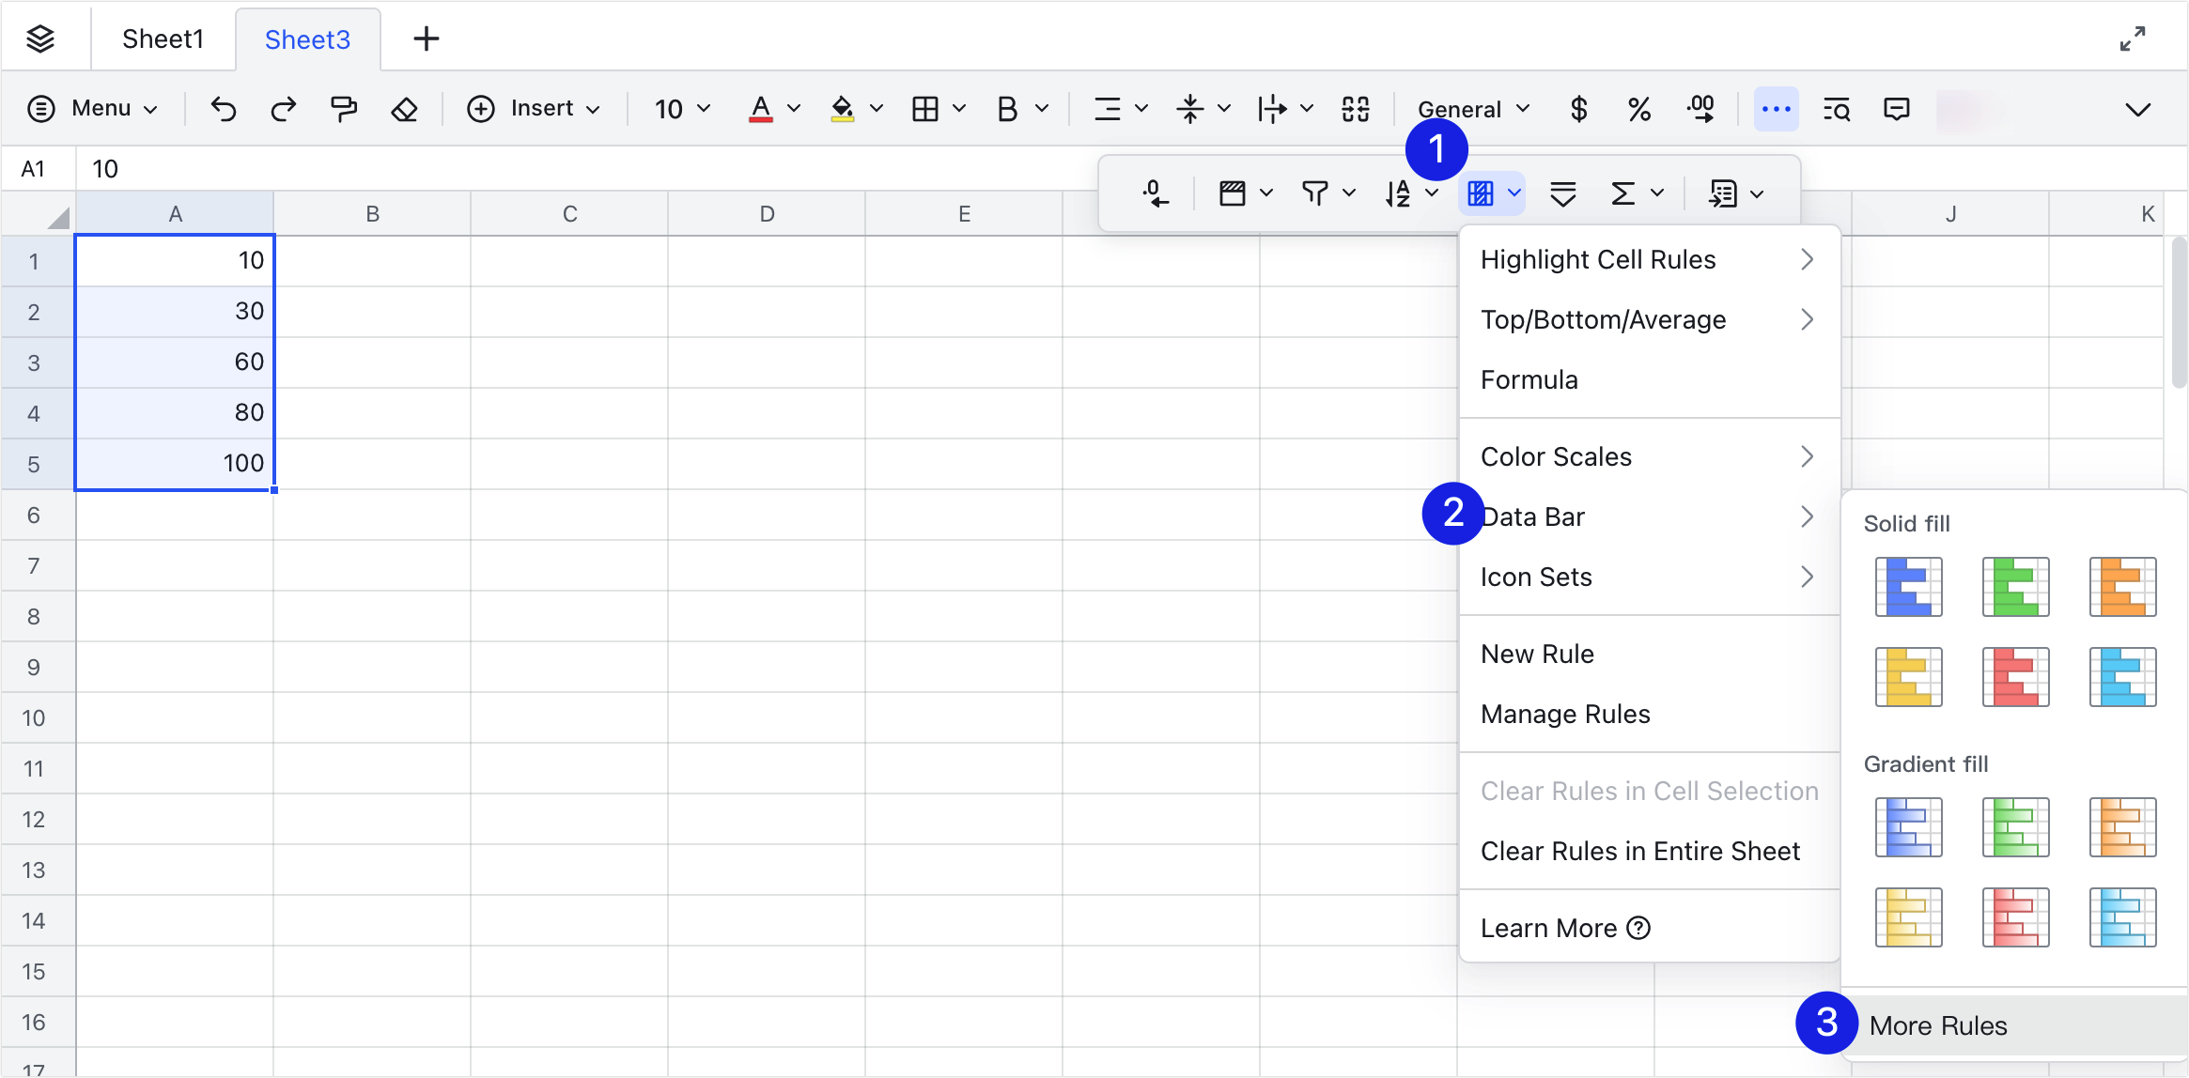Toggle bold formatting

(x=1008, y=108)
